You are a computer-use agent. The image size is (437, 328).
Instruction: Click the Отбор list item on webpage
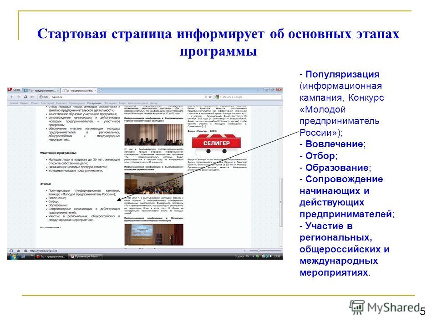pyautogui.click(x=54, y=201)
